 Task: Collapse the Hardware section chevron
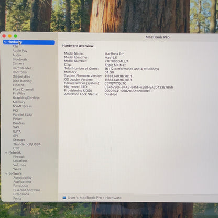click(5, 42)
